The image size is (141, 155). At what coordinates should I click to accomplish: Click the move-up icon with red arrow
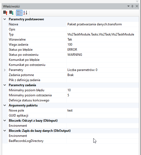coord(5,13)
